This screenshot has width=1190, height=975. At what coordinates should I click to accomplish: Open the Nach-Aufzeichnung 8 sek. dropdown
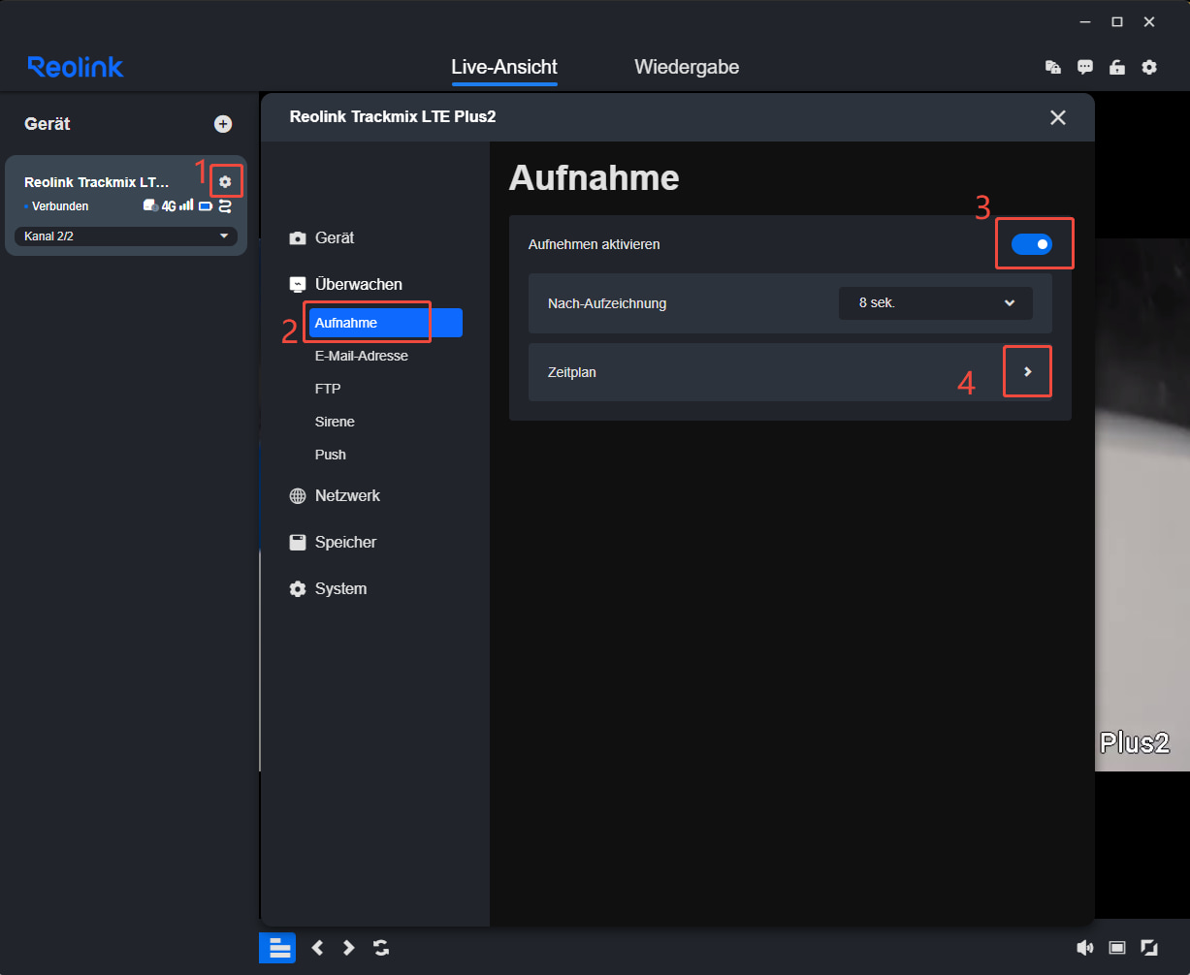click(x=935, y=303)
